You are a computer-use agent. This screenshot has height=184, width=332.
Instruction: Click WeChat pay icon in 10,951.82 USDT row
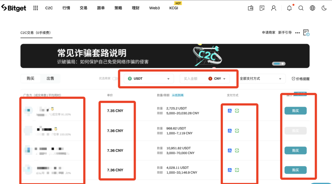point(237,150)
